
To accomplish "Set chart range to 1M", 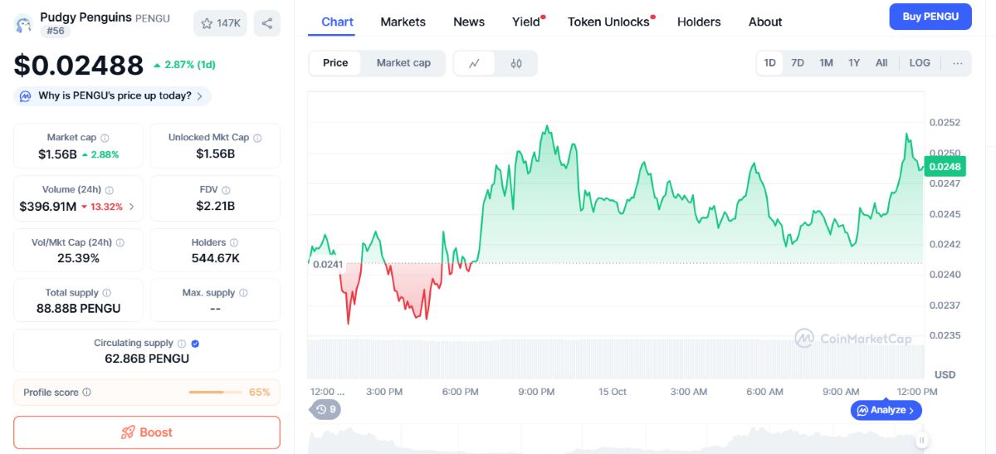I will pyautogui.click(x=826, y=63).
